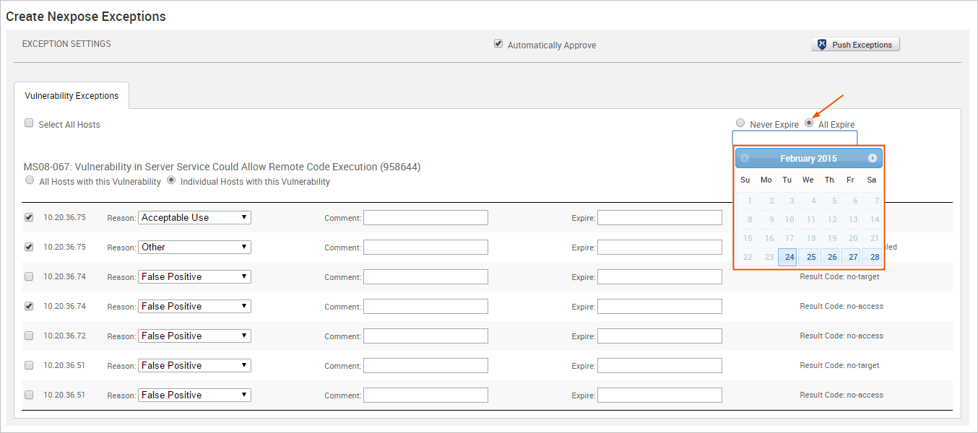Image resolution: width=978 pixels, height=433 pixels.
Task: Pick February 28 in the calendar
Action: (x=872, y=257)
